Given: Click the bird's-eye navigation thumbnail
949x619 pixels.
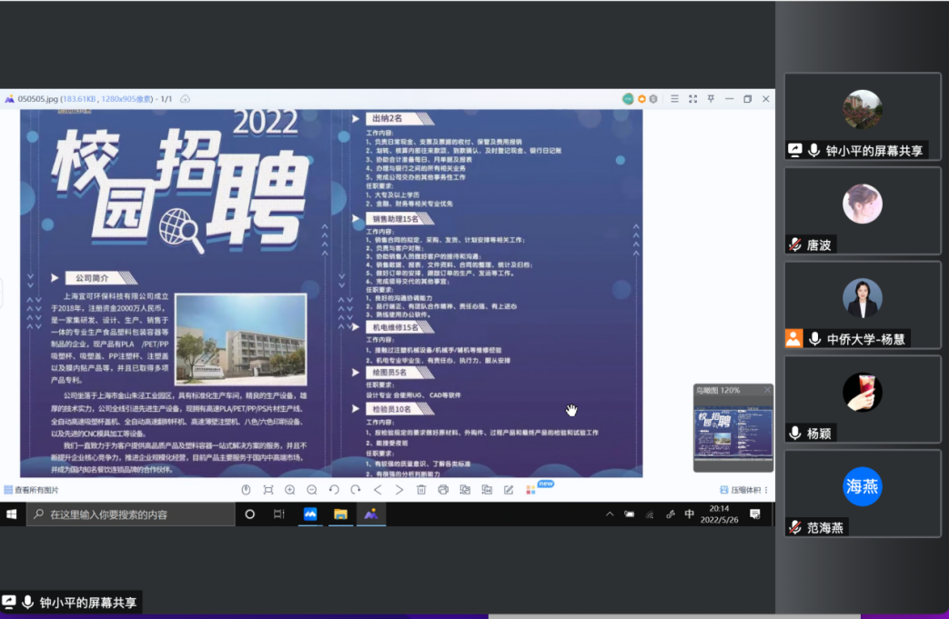Looking at the screenshot, I should point(733,434).
